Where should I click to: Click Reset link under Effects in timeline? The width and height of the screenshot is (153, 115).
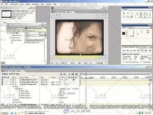click(x=62, y=102)
